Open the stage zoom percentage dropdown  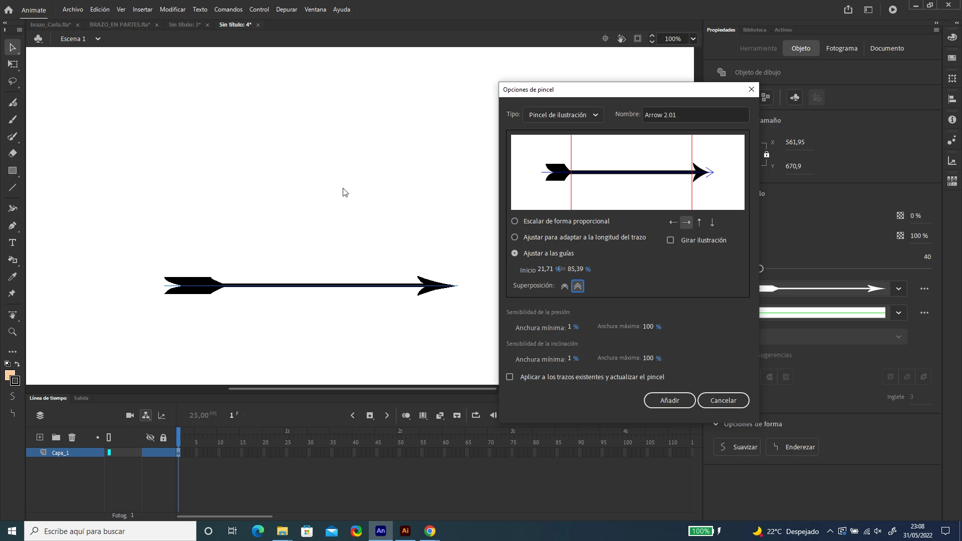(x=693, y=39)
